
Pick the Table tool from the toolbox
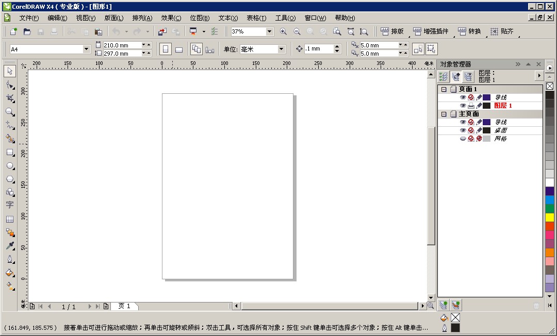[x=10, y=219]
